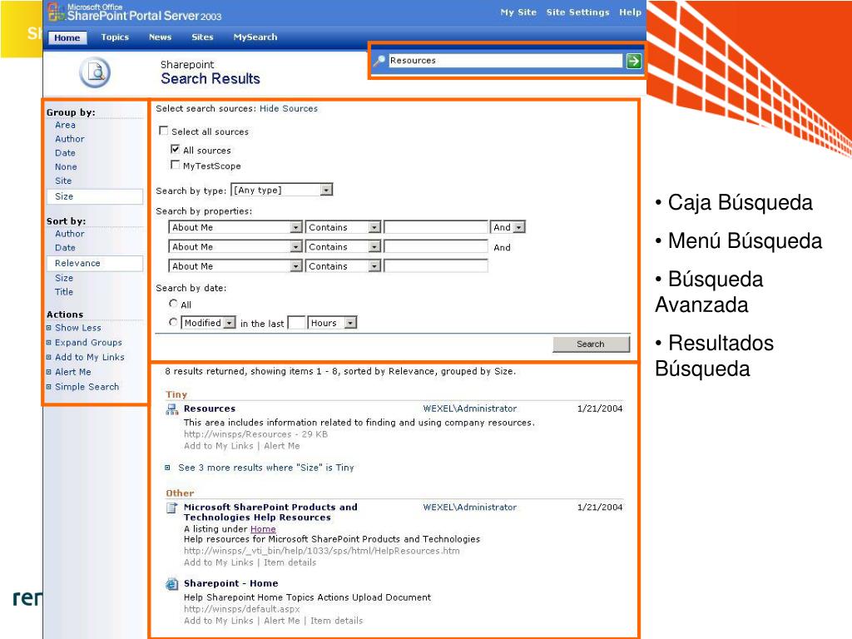
Task: Select the All date radio button
Action: (x=173, y=304)
